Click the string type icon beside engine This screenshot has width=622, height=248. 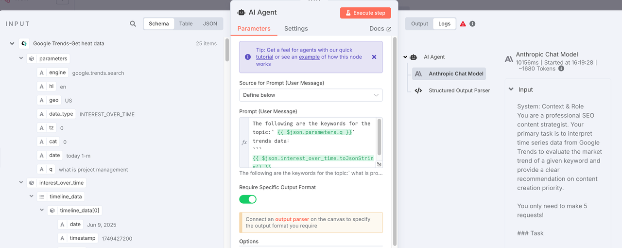coord(42,73)
